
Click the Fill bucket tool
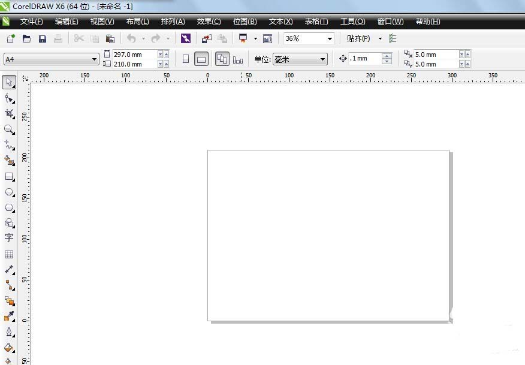coord(9,347)
